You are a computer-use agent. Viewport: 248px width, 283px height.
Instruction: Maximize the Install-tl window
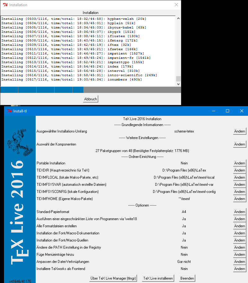(228, 111)
